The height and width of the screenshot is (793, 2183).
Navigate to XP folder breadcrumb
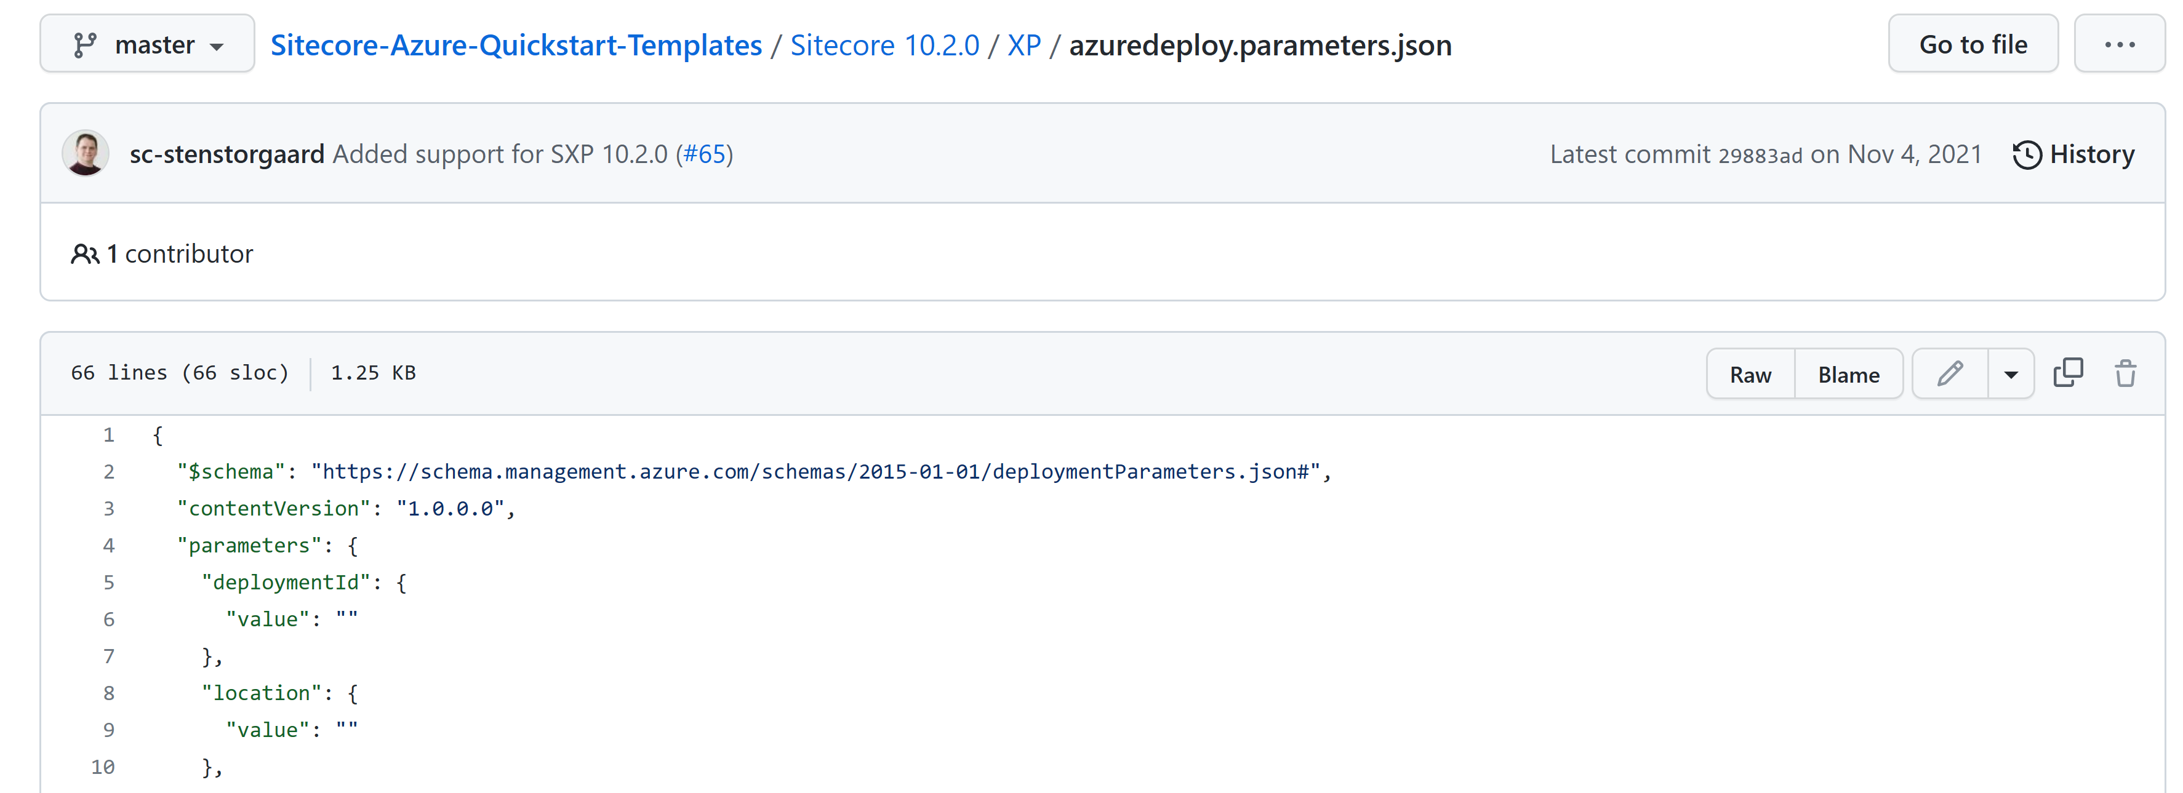point(1023,45)
